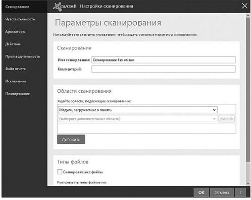Open Файл отчета section
The image size is (251, 200).
[16, 69]
